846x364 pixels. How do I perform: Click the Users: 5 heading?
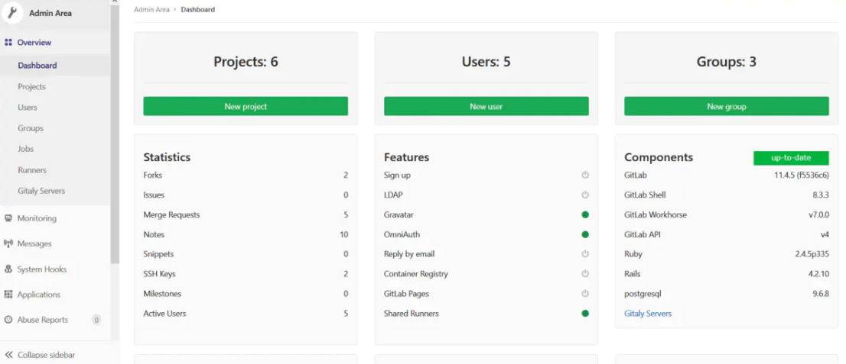[486, 62]
